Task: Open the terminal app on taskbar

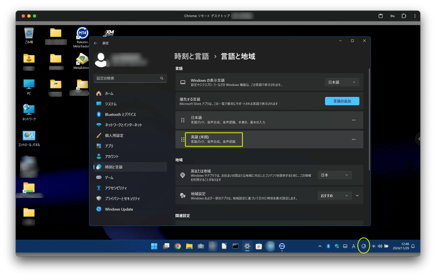Action: (235, 246)
